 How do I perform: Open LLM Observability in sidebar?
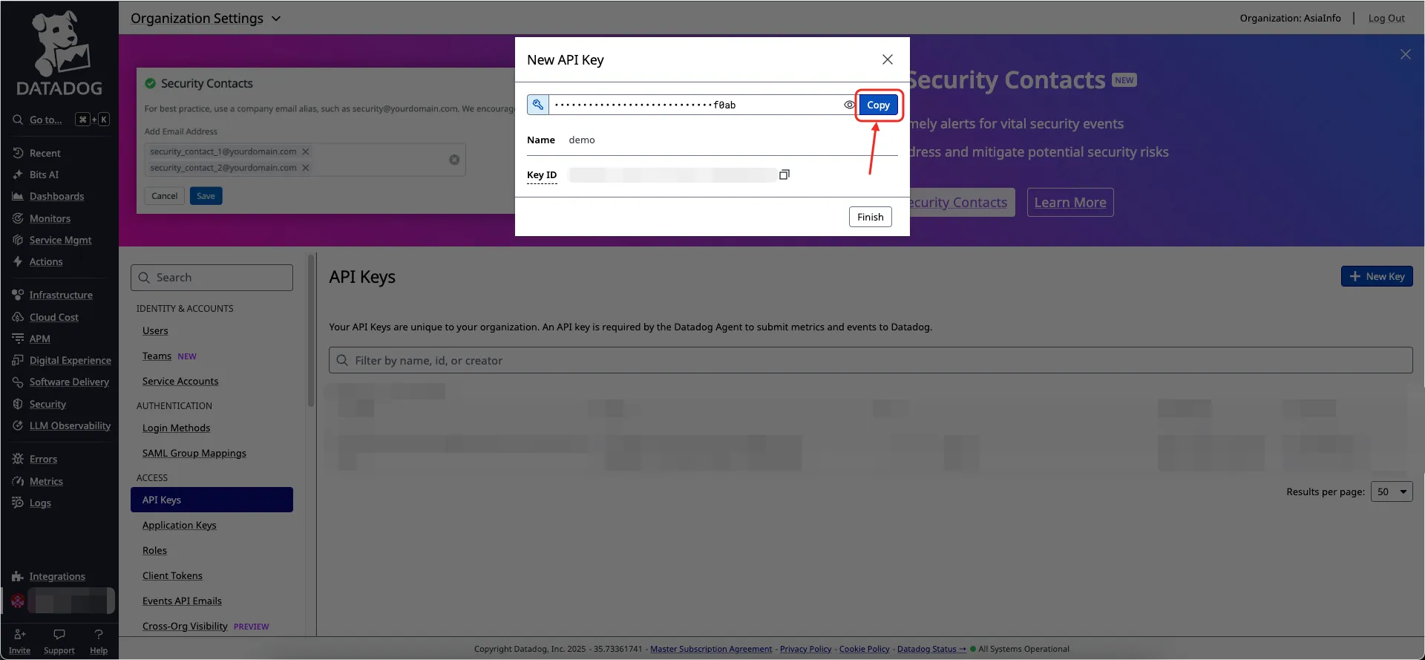(70, 425)
